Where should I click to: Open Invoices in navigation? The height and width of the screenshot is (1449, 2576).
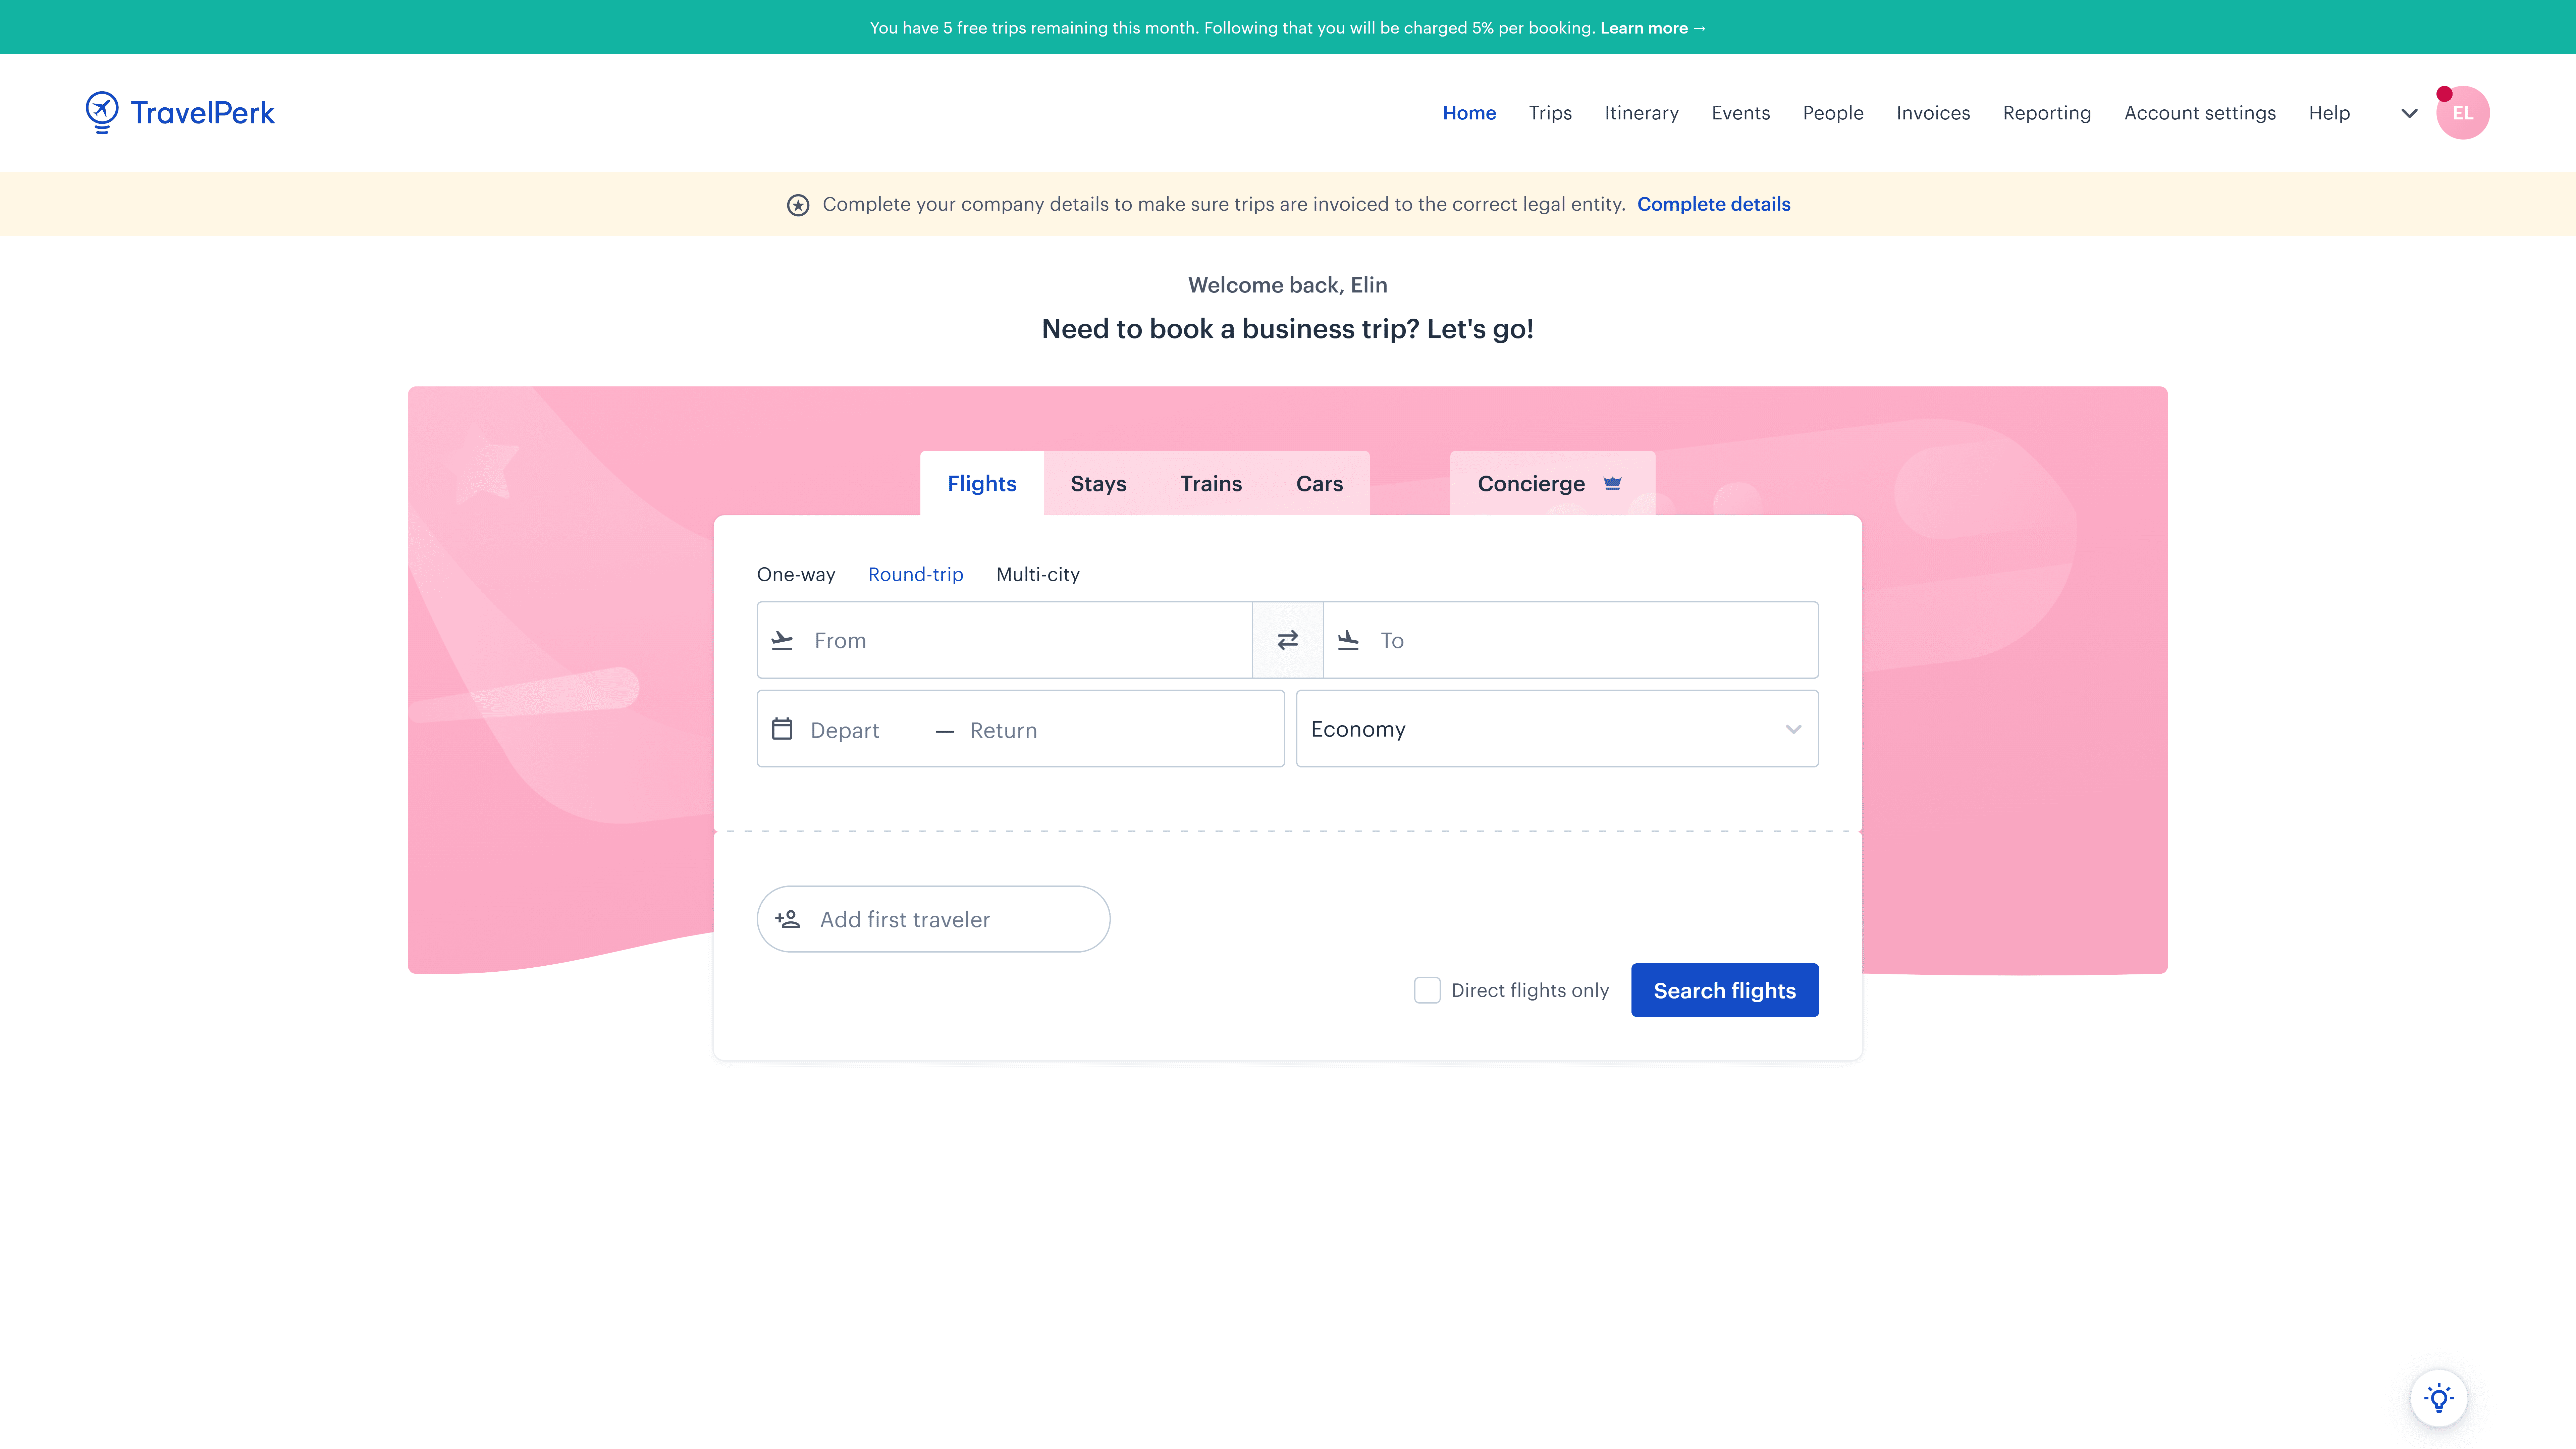1933,113
